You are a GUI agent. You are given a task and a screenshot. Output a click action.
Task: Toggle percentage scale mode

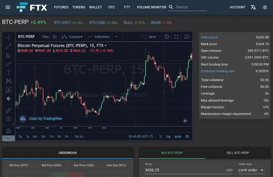click(160, 137)
